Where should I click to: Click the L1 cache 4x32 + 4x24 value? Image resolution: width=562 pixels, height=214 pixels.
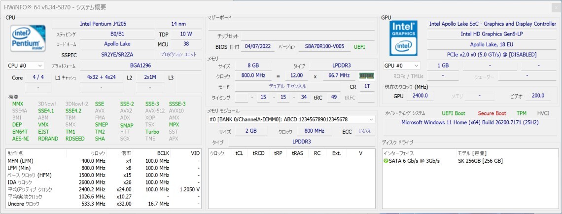click(x=101, y=77)
